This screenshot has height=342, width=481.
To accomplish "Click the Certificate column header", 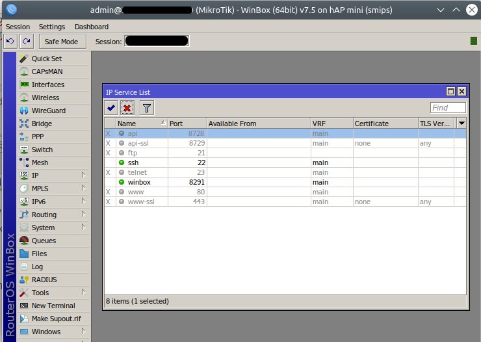I will click(x=385, y=124).
